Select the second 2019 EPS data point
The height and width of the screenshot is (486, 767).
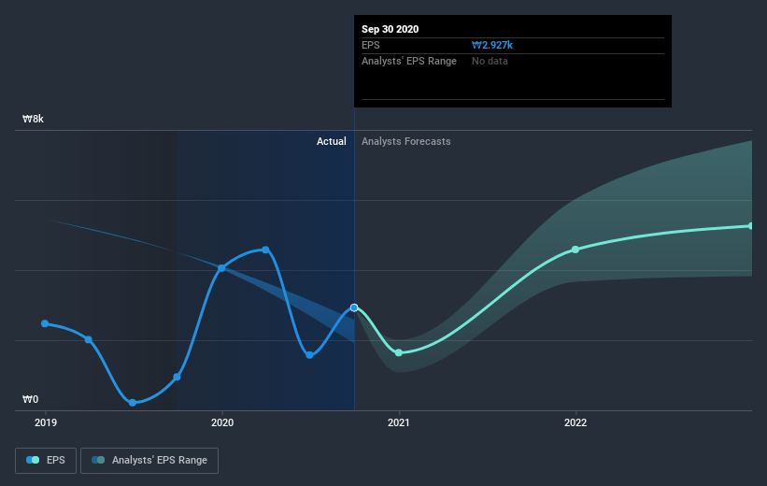tap(89, 339)
